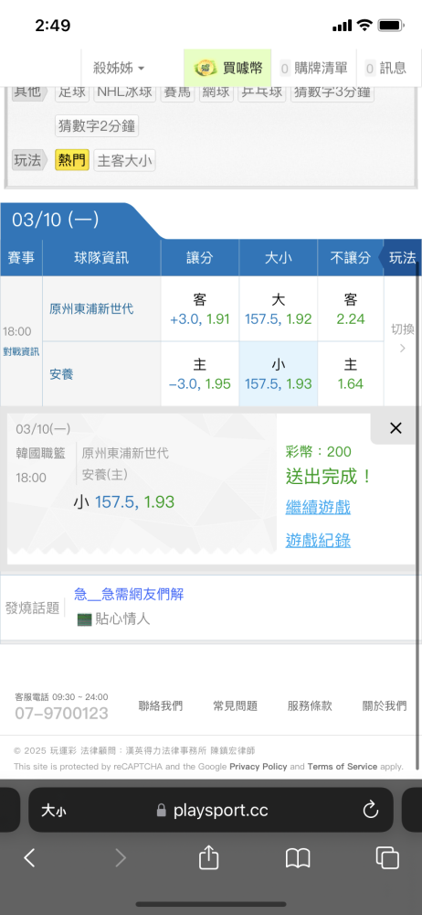
Task: Expand the 切換 play-type chevron
Action: coord(402,349)
